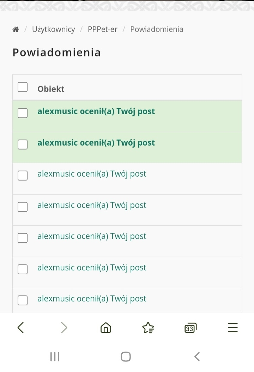Go to the browser home page
The width and height of the screenshot is (254, 372).
[x=106, y=328]
